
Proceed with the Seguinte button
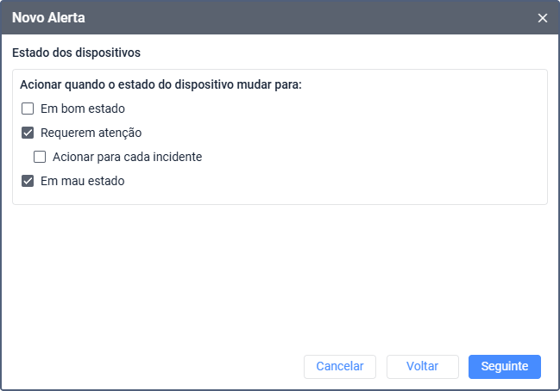click(x=504, y=366)
